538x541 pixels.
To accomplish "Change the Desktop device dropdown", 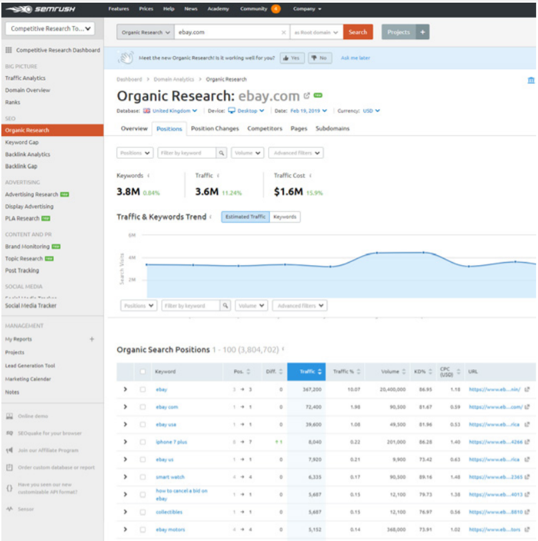I will [246, 111].
